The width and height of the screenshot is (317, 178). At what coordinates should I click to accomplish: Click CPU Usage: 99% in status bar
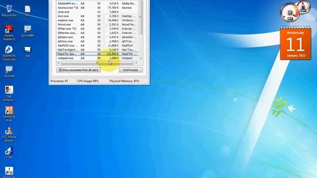click(88, 81)
